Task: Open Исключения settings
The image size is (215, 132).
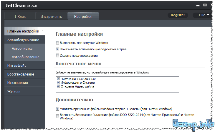Action: pos(25,83)
